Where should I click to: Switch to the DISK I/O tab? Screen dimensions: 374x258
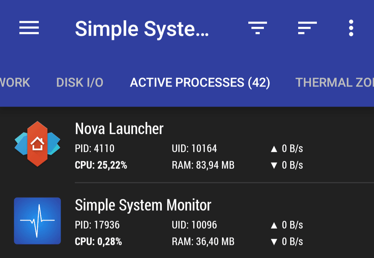coord(80,82)
